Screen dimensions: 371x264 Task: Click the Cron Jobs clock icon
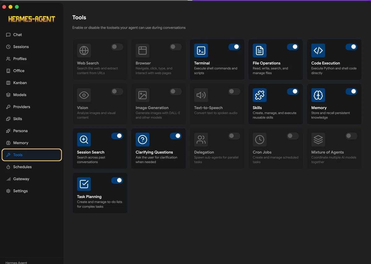tap(260, 140)
